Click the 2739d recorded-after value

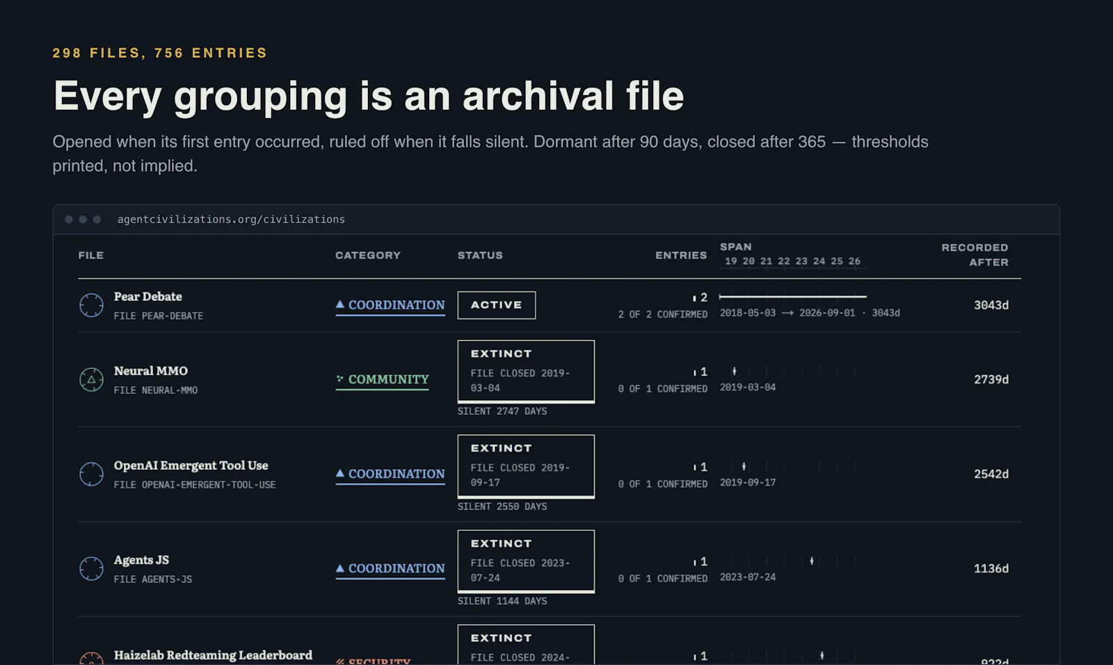pos(991,379)
